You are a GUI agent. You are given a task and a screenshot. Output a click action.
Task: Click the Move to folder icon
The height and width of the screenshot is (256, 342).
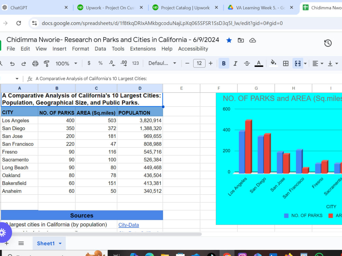point(241,40)
